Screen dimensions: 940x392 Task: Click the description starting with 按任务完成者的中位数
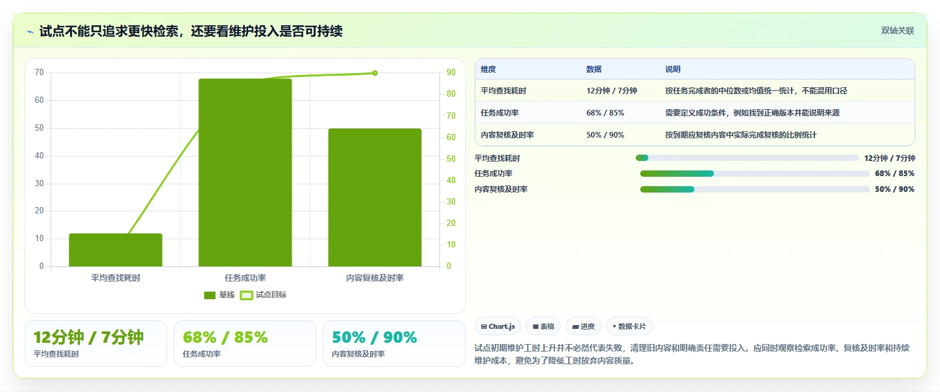click(x=756, y=91)
